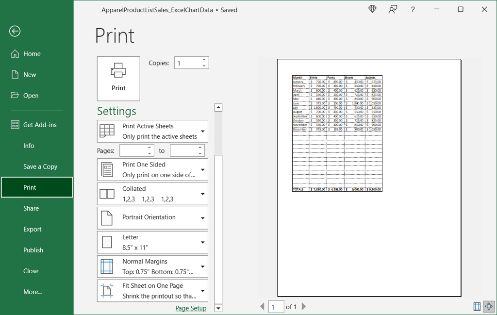Go to previous page arrow in preview

[x=262, y=306]
